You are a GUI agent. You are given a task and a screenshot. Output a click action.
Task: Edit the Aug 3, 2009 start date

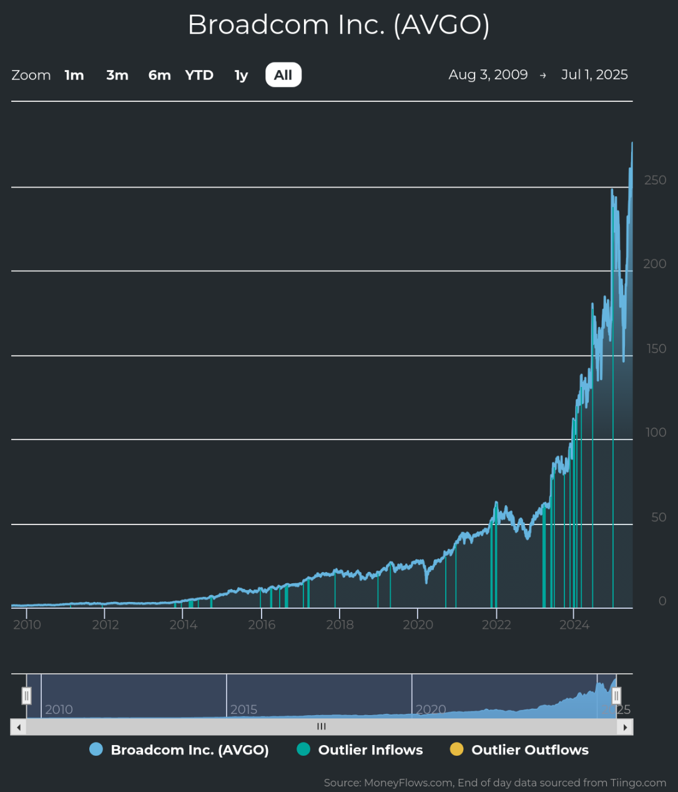pos(488,74)
